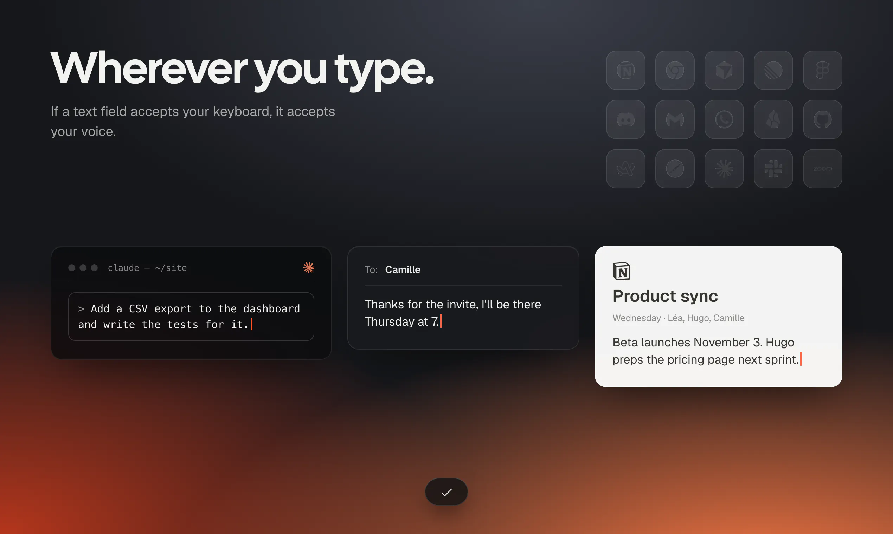The height and width of the screenshot is (534, 893).
Task: Select the Chrome browser icon tile
Action: (675, 70)
